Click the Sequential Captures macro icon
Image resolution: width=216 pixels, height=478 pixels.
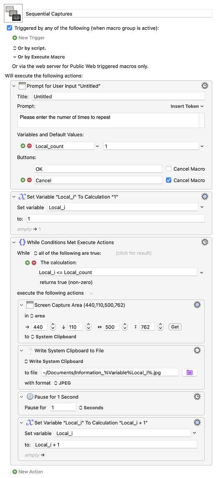pos(13,13)
